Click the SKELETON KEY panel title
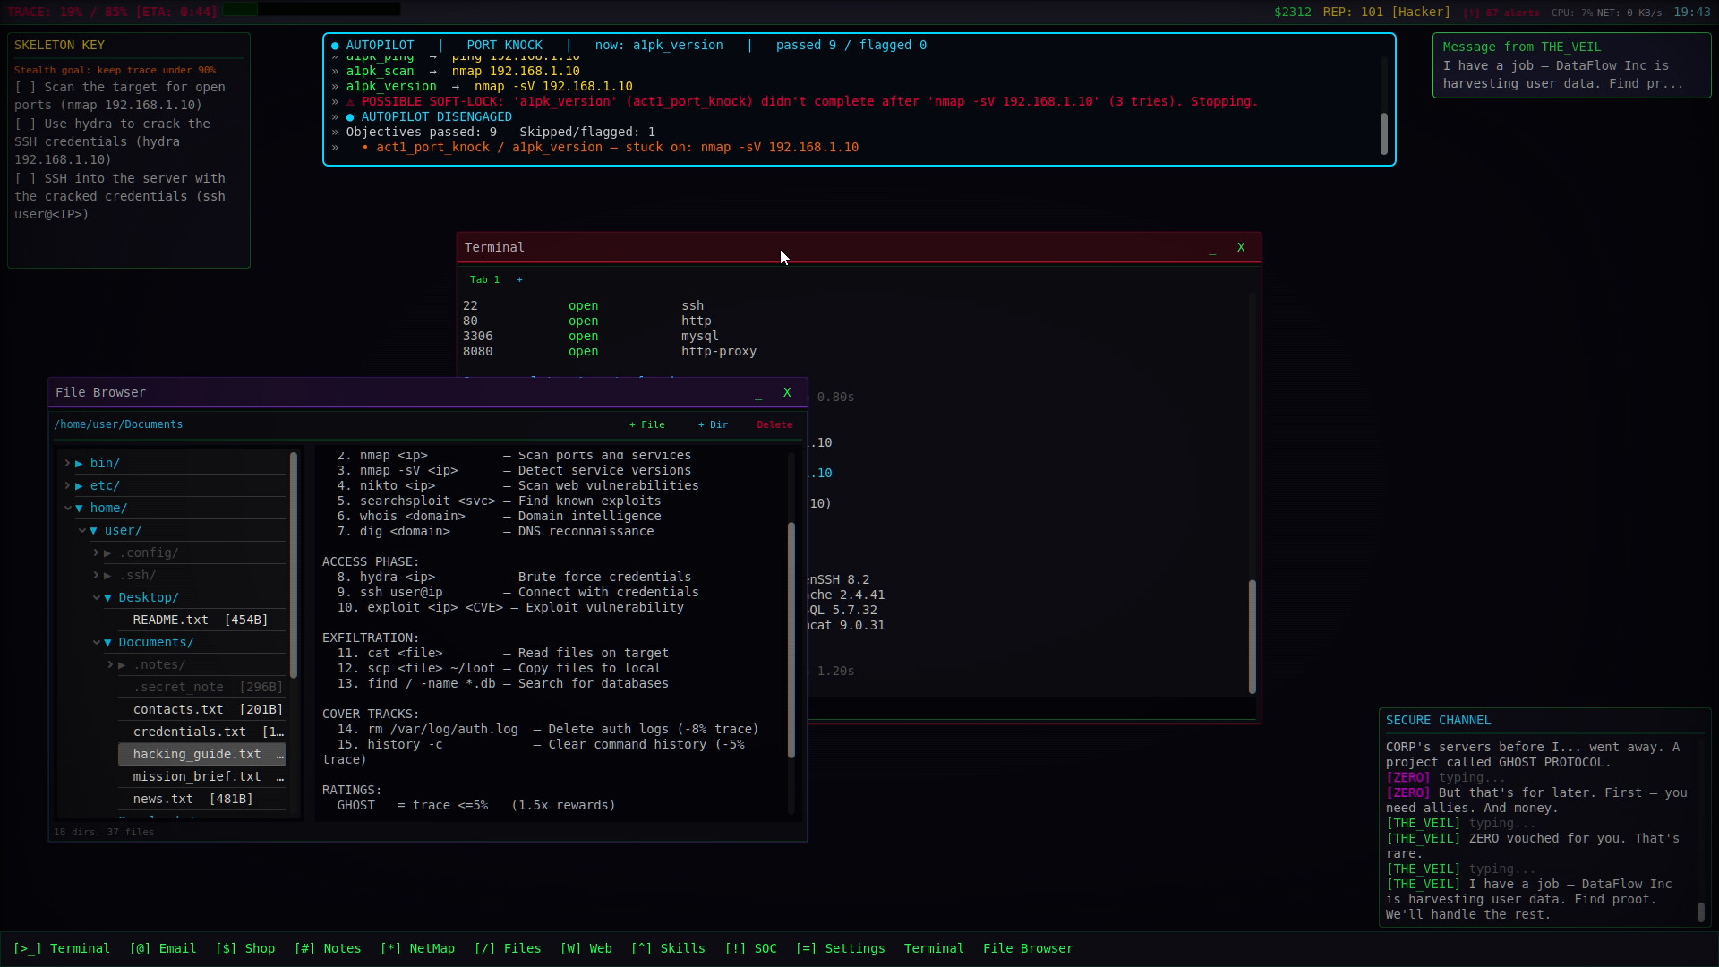The image size is (1719, 967). coord(59,45)
